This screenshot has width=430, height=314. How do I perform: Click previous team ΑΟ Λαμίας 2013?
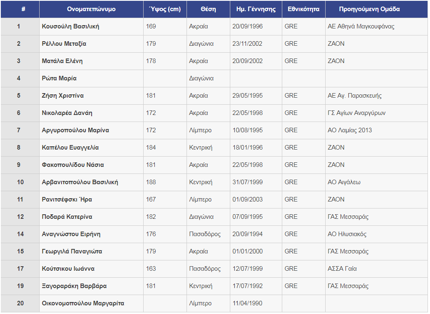tap(350, 130)
